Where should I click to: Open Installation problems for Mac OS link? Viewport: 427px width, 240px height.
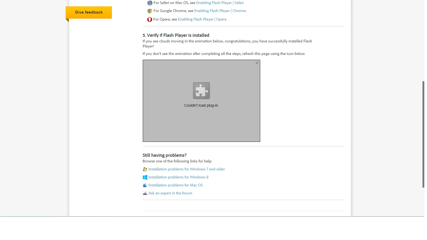[x=176, y=185]
